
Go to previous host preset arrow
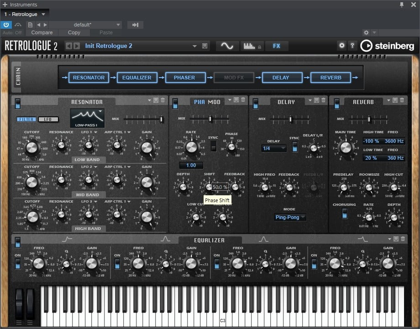[x=38, y=25]
